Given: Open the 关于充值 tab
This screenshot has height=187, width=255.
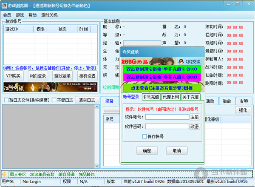Looking at the screenshot, I should tap(191, 97).
